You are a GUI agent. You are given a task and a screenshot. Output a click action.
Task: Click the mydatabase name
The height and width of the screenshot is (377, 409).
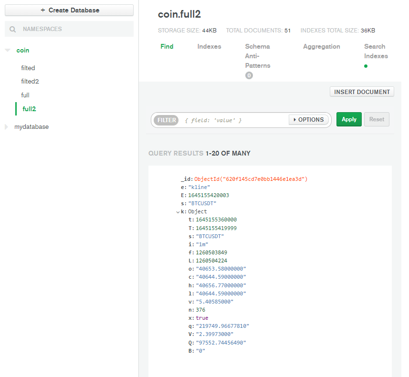31,127
